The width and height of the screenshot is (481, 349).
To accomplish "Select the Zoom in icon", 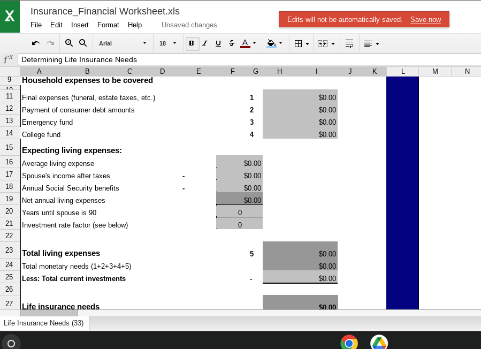I will click(68, 43).
